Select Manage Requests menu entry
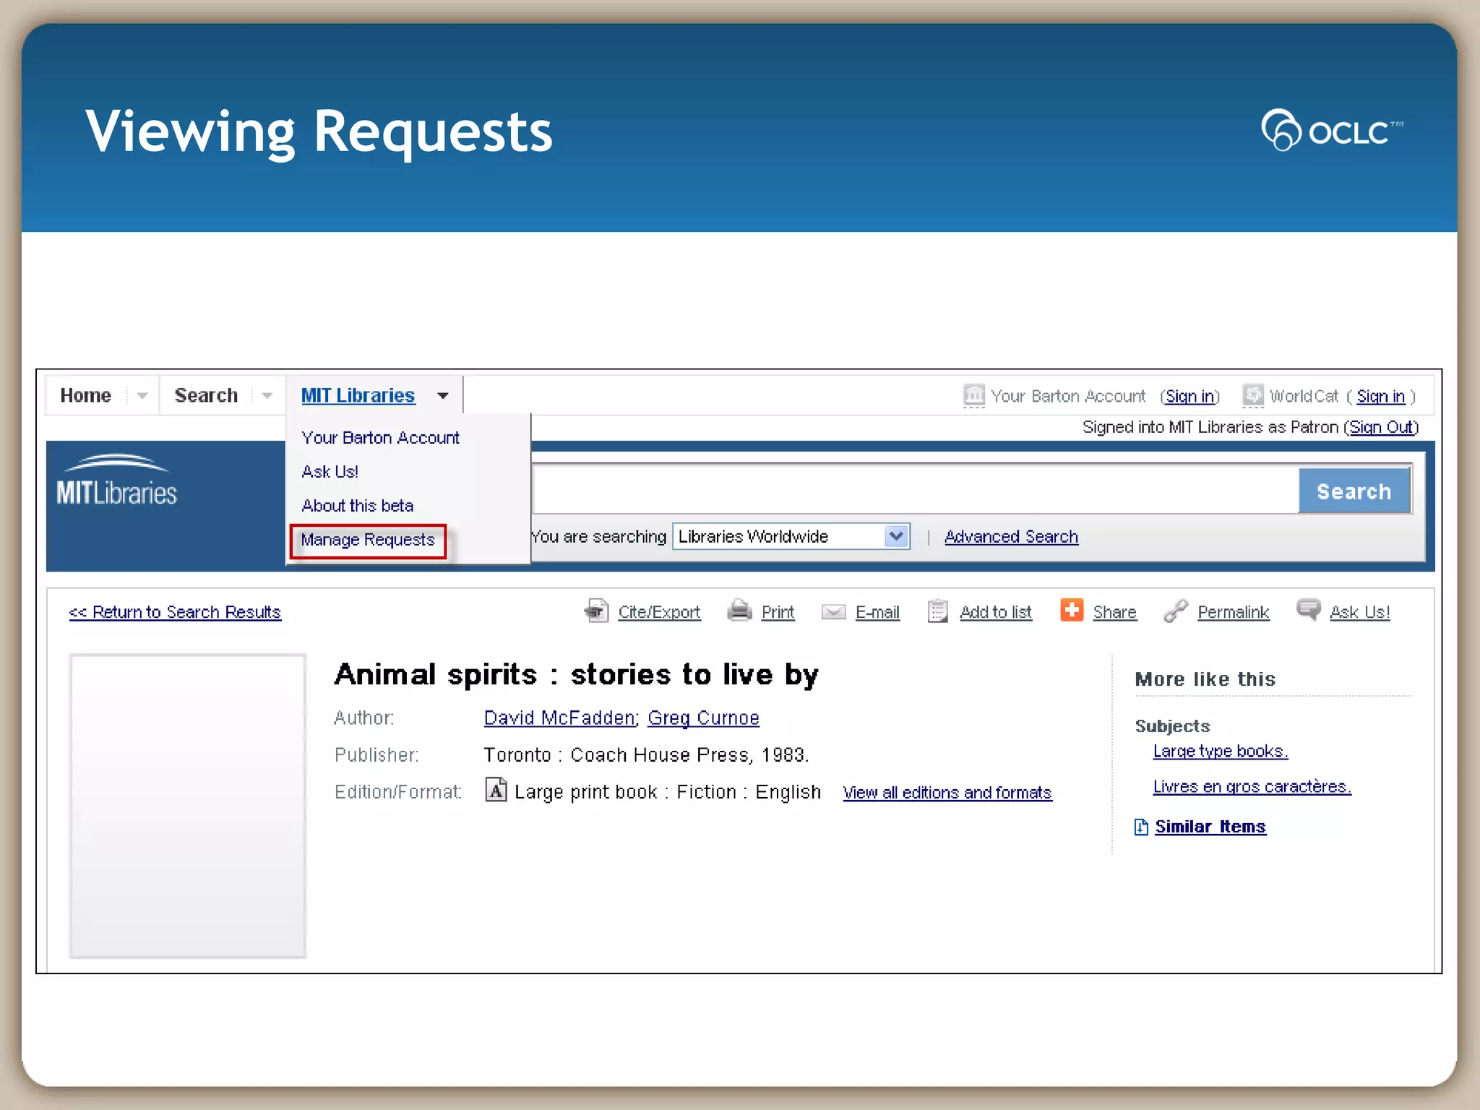Viewport: 1480px width, 1110px height. tap(367, 540)
